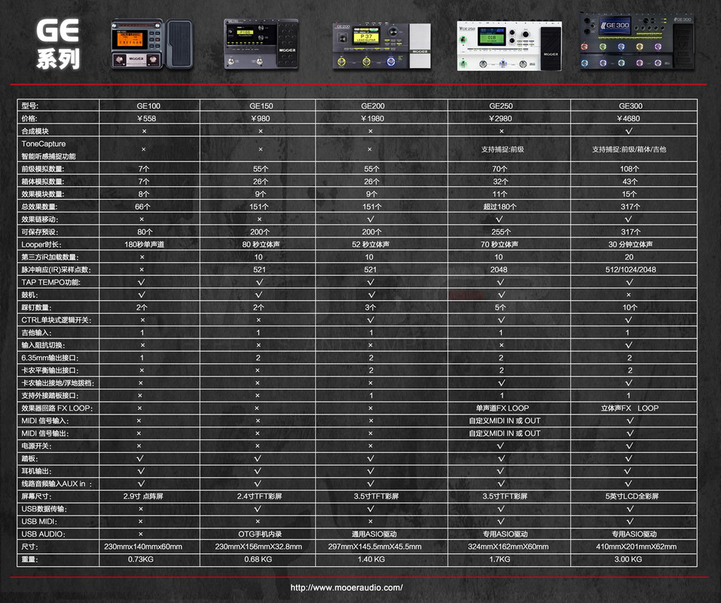721x603 pixels.
Task: Click the 230mmX156mmX32.8mm dimensions cell
Action: (258, 546)
